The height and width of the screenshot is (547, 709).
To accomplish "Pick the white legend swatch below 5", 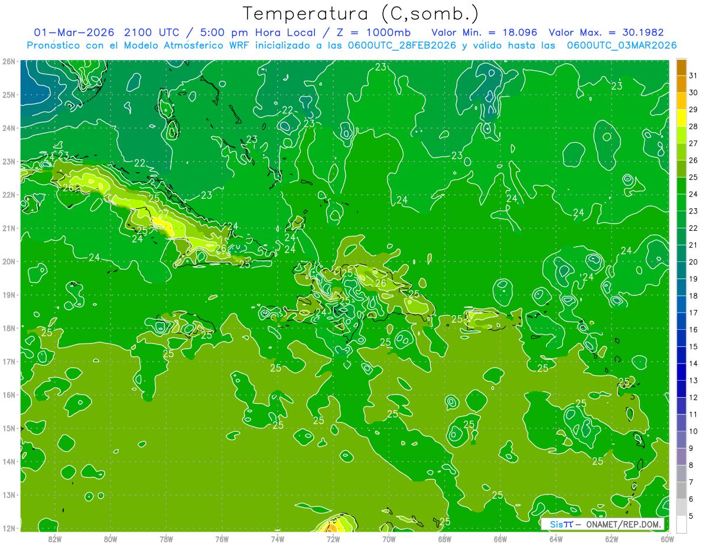I will 681,524.
